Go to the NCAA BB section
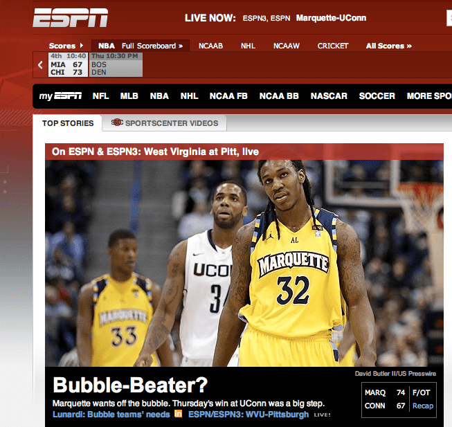452x427 pixels. coord(279,96)
